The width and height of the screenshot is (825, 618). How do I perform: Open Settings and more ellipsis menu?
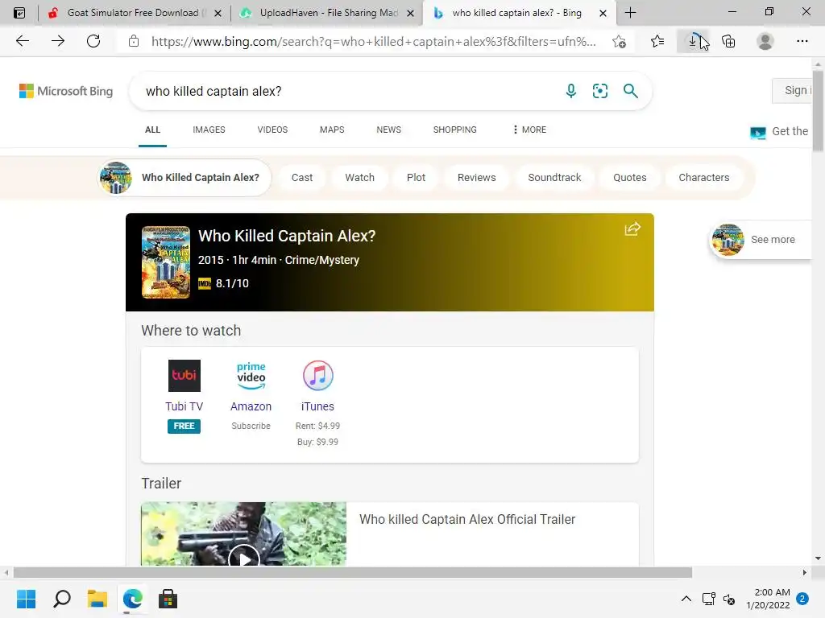[x=802, y=41]
